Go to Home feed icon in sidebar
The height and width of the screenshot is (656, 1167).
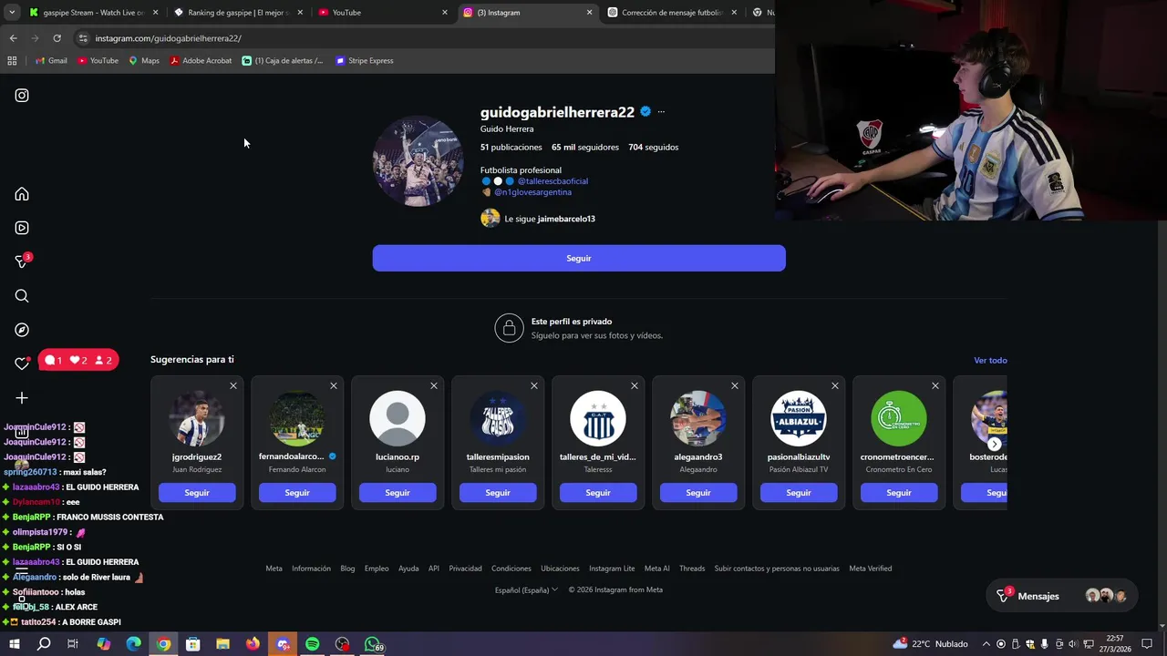[22, 194]
